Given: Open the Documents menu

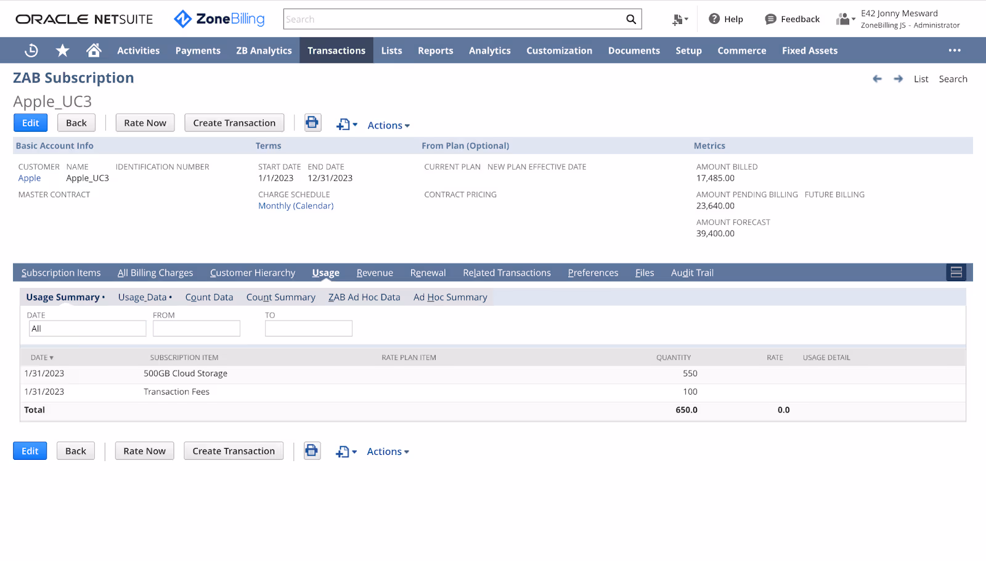Looking at the screenshot, I should [634, 51].
